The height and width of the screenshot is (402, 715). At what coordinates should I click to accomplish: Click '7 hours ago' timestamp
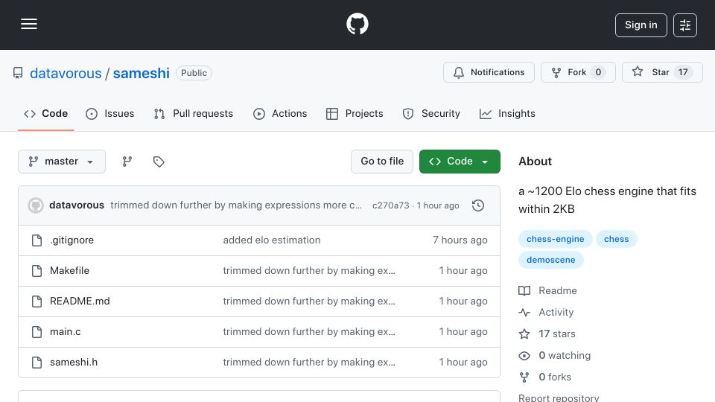460,240
